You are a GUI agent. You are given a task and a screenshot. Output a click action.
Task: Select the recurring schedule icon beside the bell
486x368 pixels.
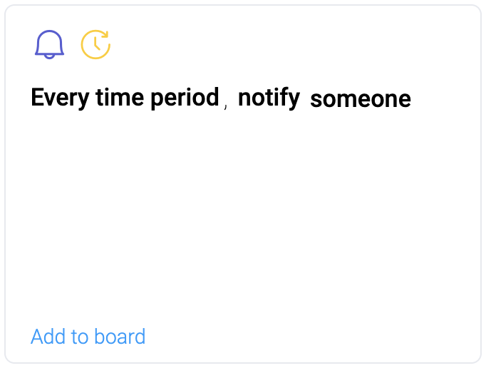coord(95,44)
